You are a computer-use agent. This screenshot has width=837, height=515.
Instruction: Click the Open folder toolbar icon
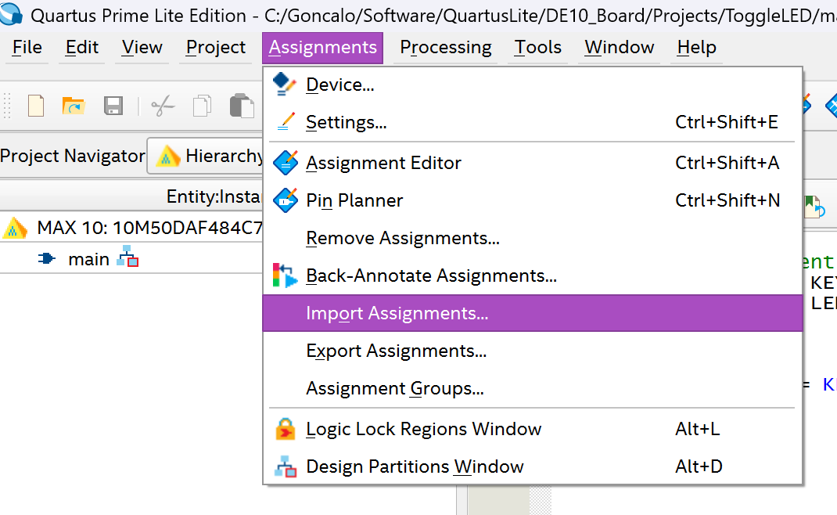(74, 106)
